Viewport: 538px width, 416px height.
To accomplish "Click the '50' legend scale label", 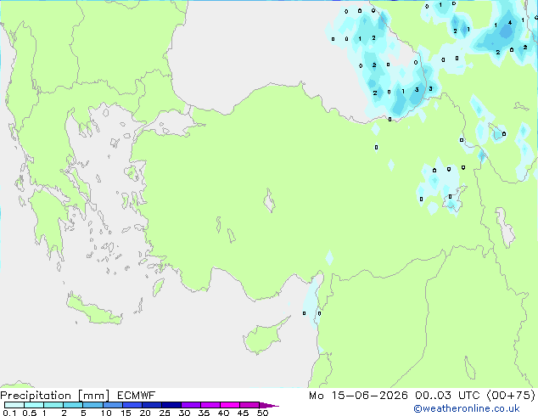I will 263,413.
